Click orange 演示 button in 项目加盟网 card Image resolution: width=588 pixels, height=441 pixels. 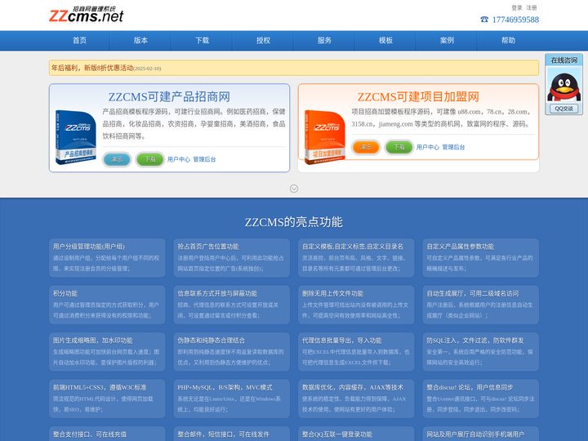pos(366,147)
